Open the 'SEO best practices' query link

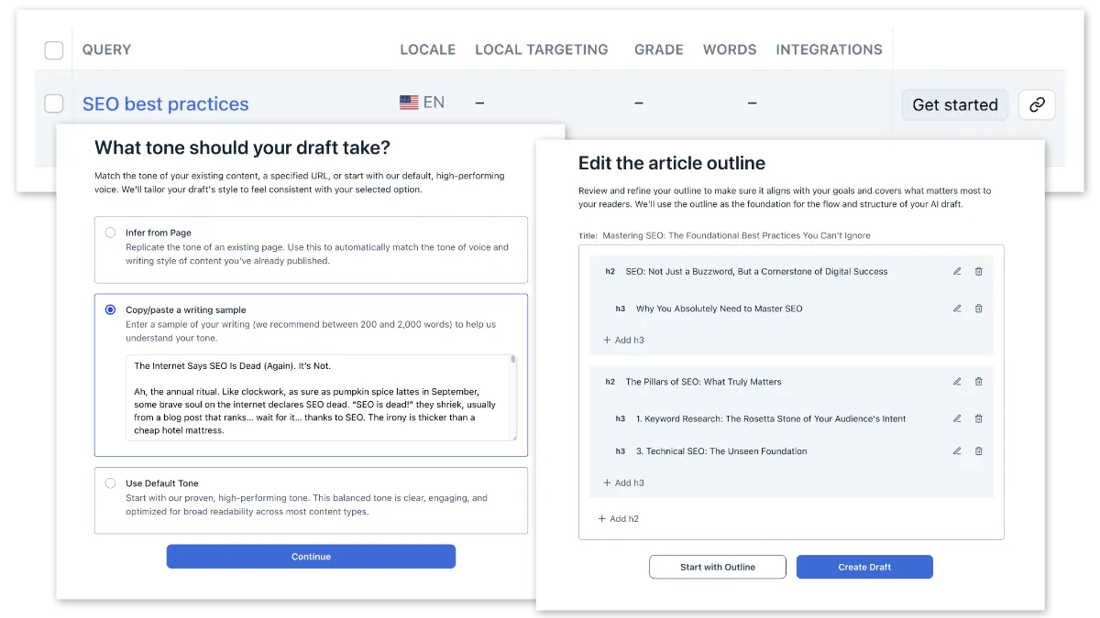(x=166, y=103)
